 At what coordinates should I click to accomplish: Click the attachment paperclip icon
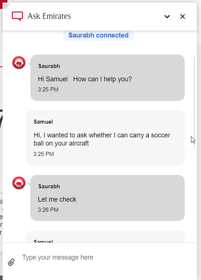click(x=11, y=262)
